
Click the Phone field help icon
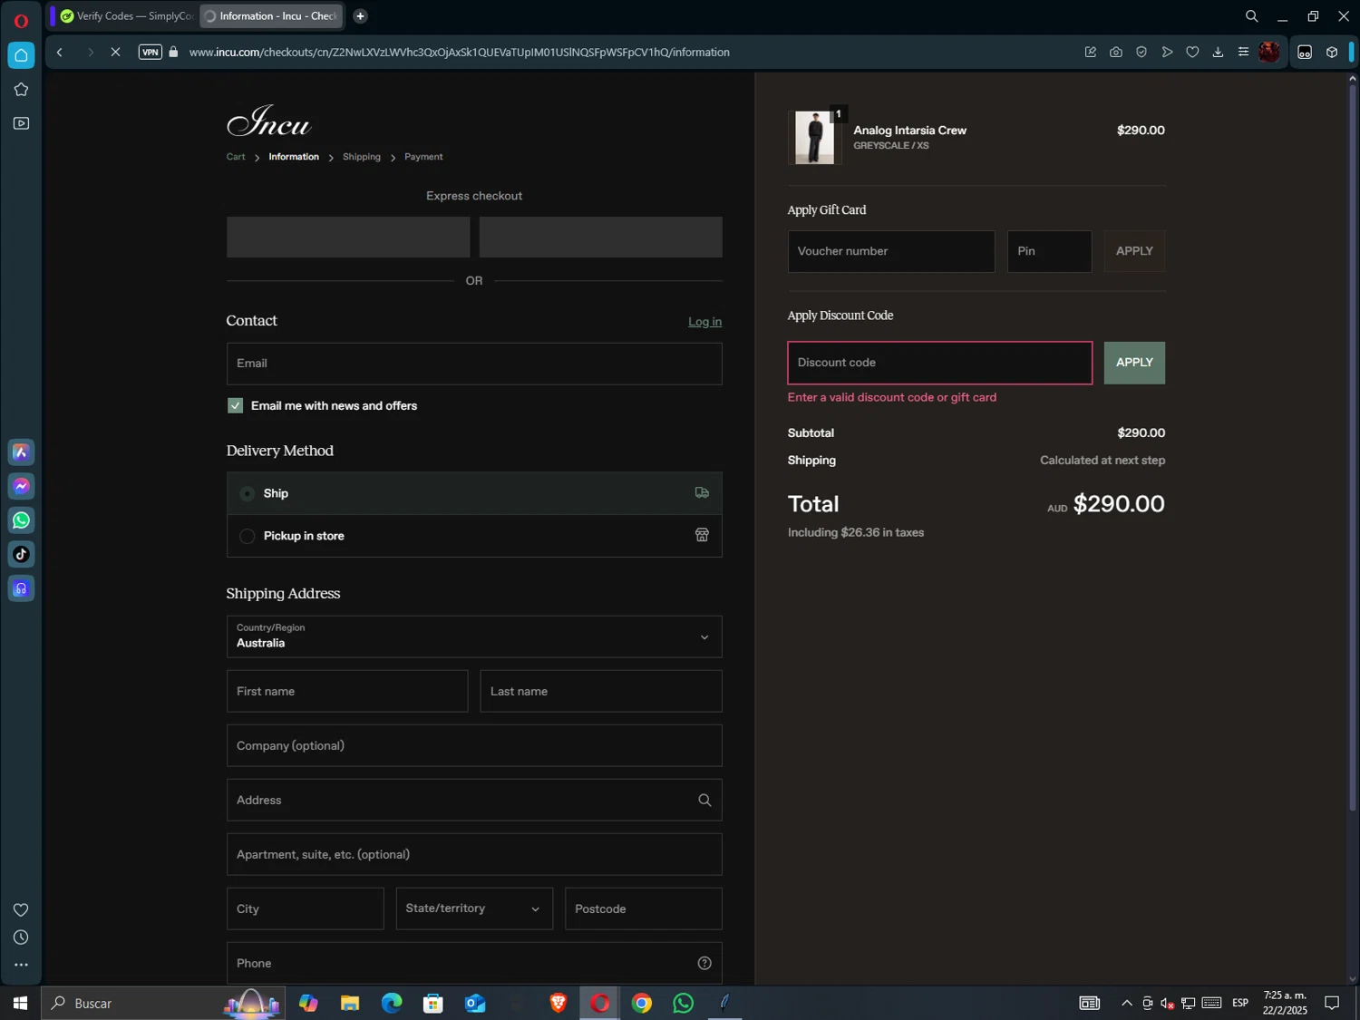click(x=704, y=964)
